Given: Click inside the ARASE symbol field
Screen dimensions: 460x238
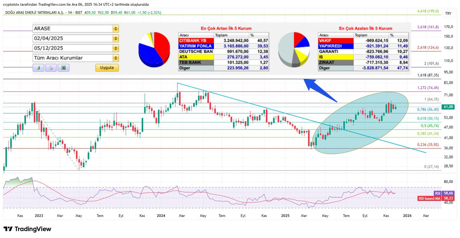Looking at the screenshot, I should [x=72, y=29].
